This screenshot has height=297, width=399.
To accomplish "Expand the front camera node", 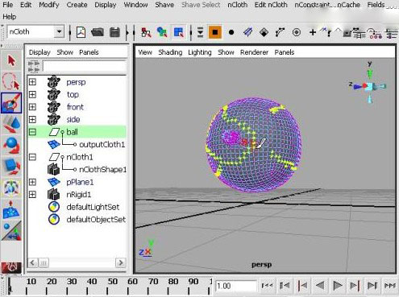I will click(32, 107).
